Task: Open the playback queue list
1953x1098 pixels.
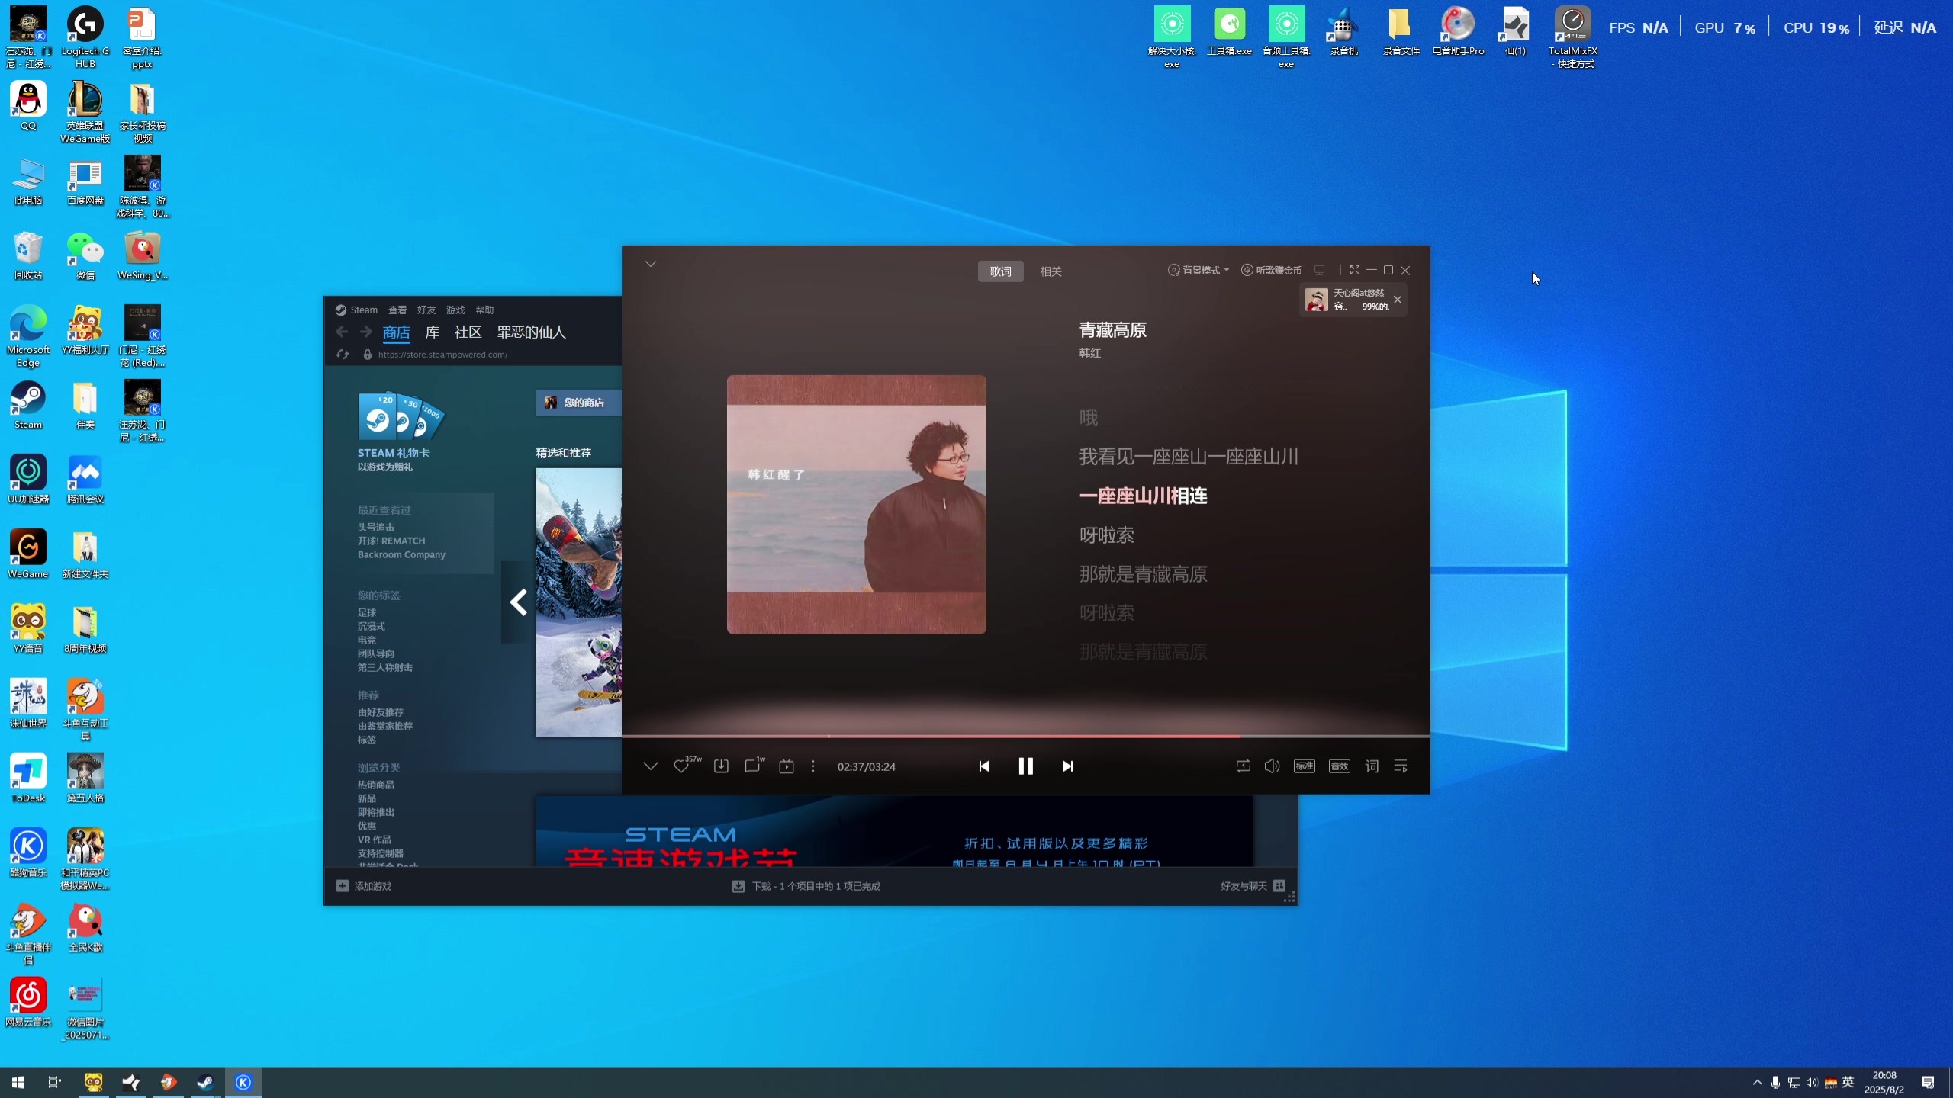Action: (1401, 766)
